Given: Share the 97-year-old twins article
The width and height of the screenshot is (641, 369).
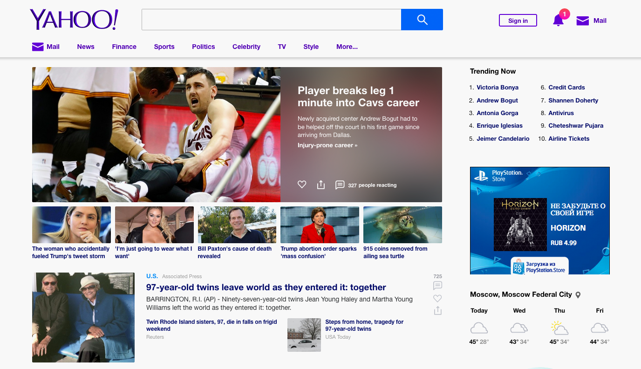Looking at the screenshot, I should [x=437, y=310].
